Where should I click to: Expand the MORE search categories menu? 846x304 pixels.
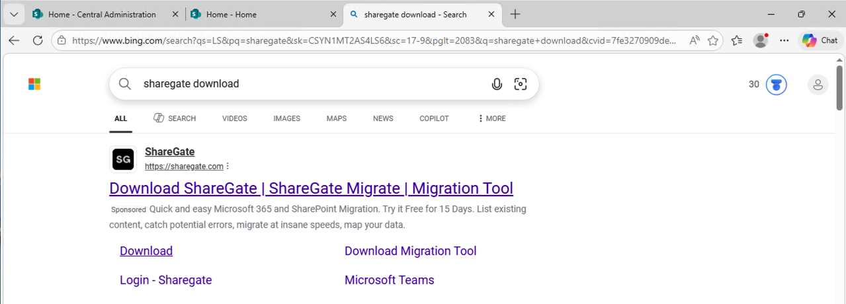pos(491,119)
